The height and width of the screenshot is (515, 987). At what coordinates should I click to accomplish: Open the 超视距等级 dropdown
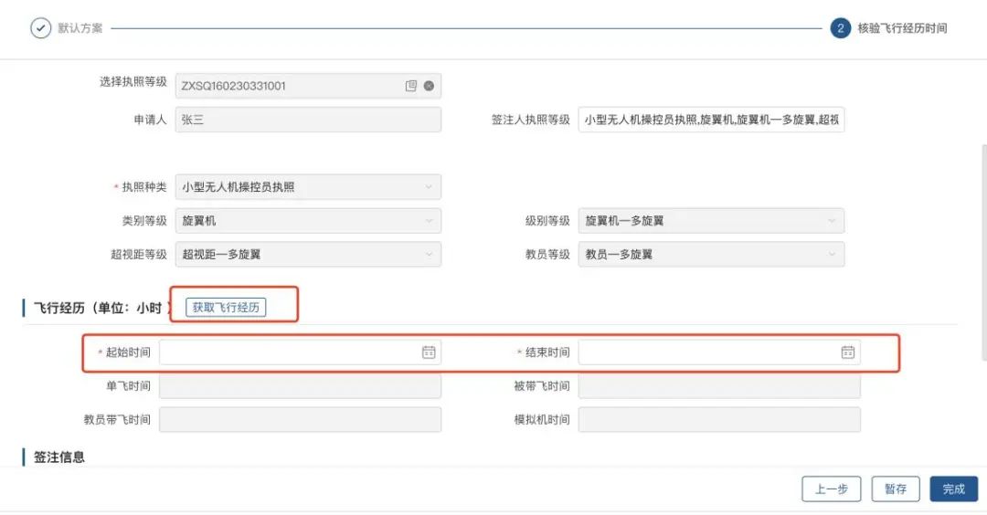click(x=309, y=254)
